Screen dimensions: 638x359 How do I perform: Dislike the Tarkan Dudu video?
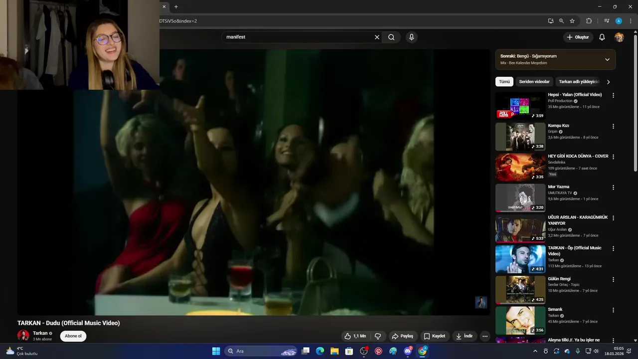pos(378,336)
